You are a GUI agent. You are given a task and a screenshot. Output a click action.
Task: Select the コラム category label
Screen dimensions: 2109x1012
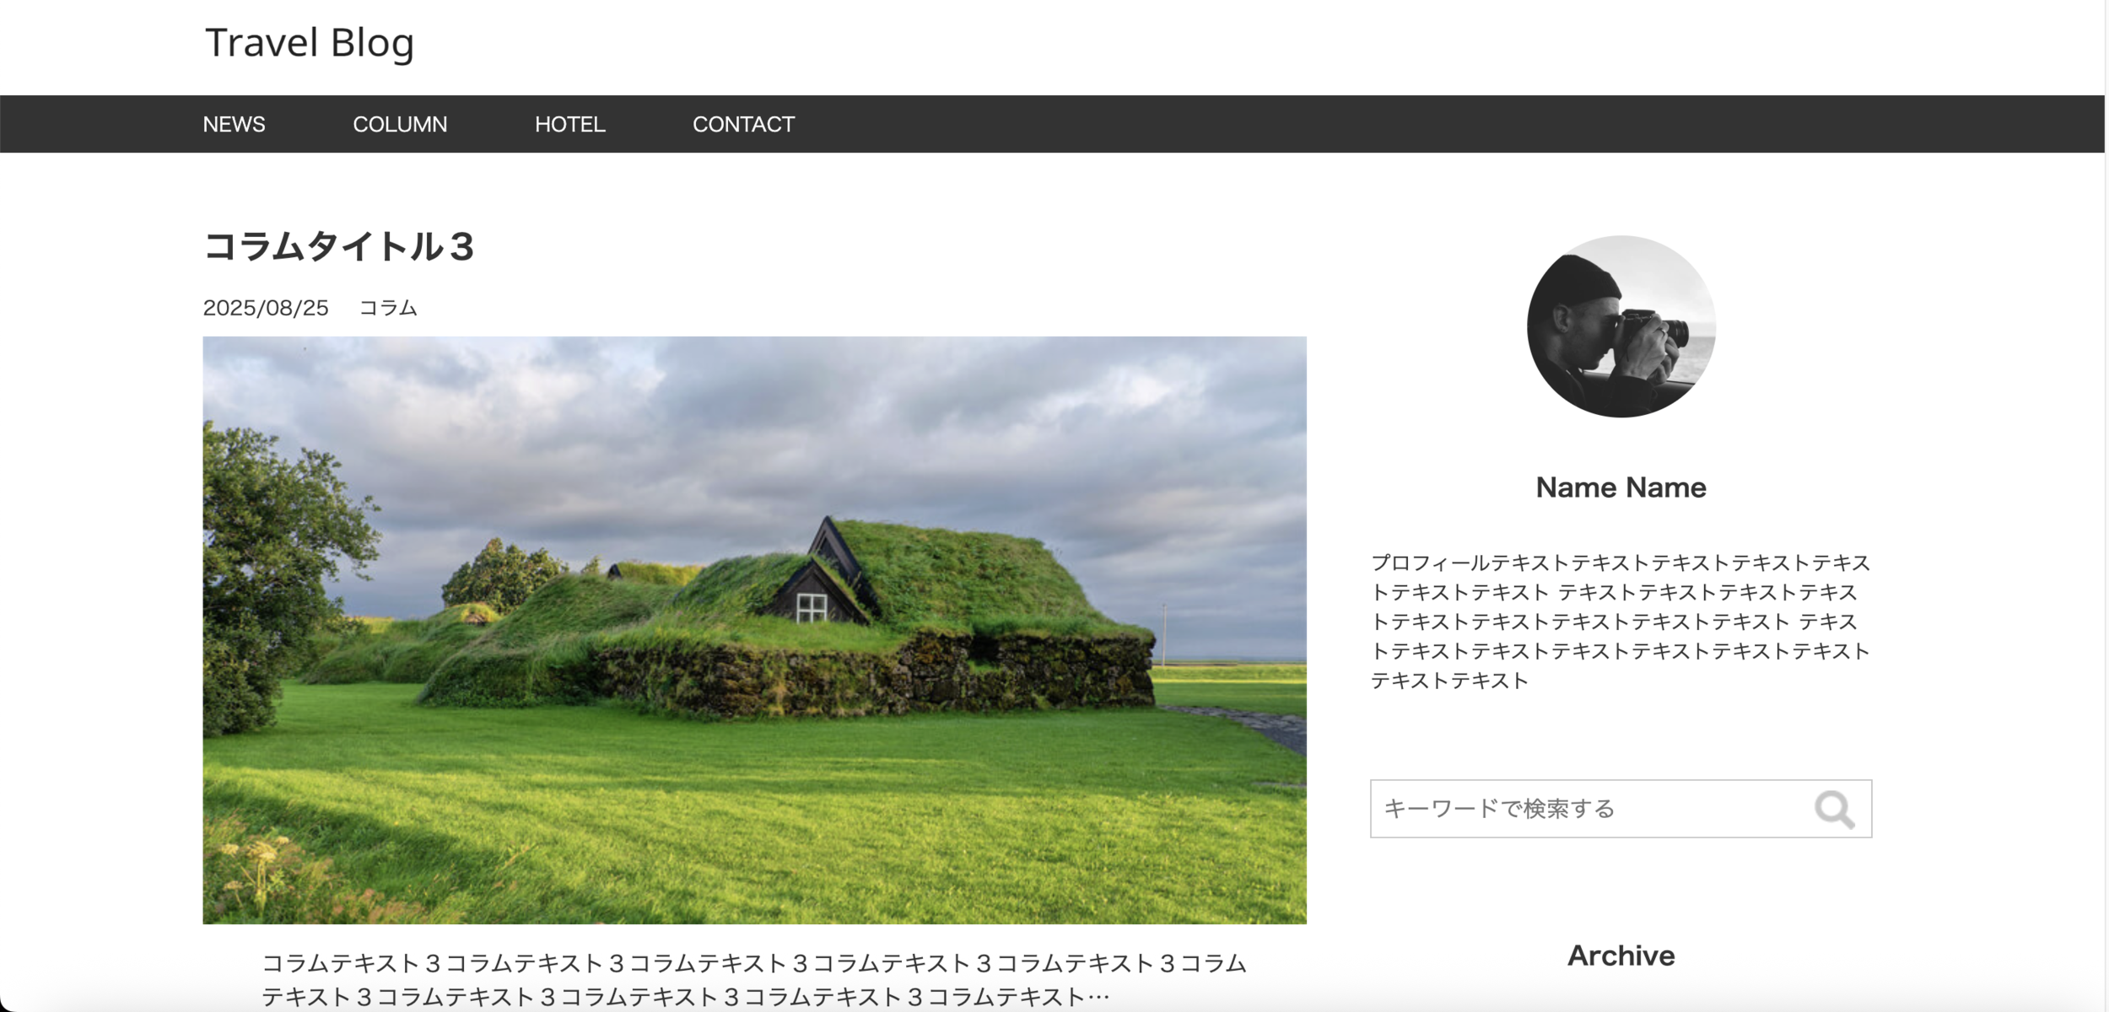(388, 308)
